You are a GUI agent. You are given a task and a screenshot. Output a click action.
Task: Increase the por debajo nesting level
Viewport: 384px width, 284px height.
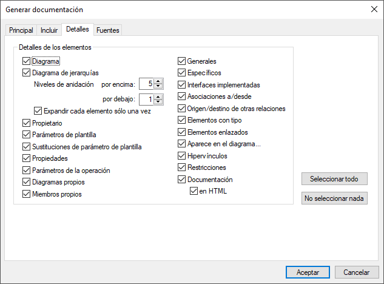click(x=158, y=96)
